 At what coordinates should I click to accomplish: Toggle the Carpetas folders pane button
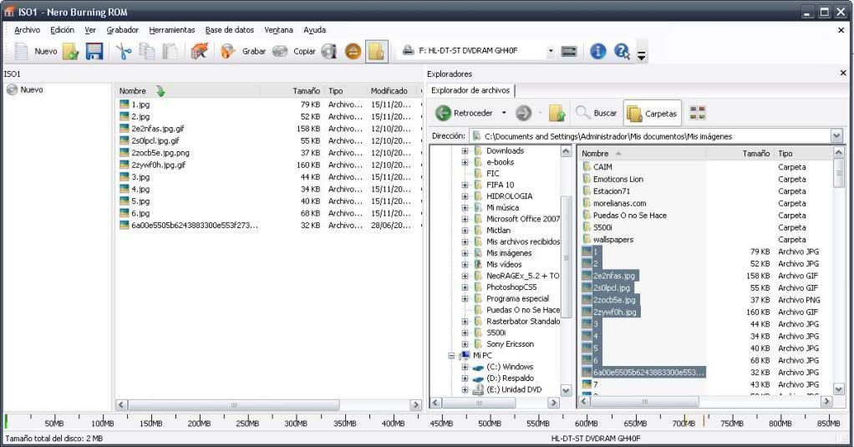coord(652,113)
